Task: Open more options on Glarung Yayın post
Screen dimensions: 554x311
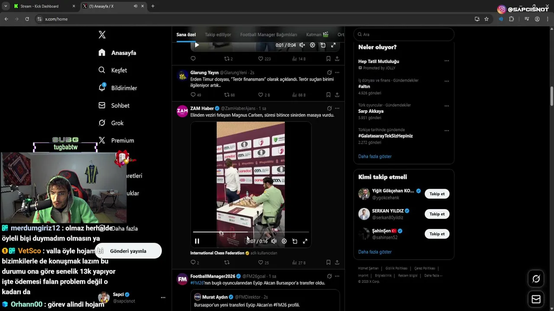Action: click(x=337, y=73)
